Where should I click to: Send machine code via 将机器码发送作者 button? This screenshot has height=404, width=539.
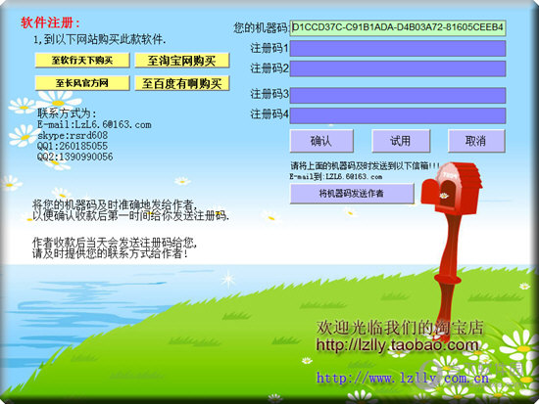point(352,194)
